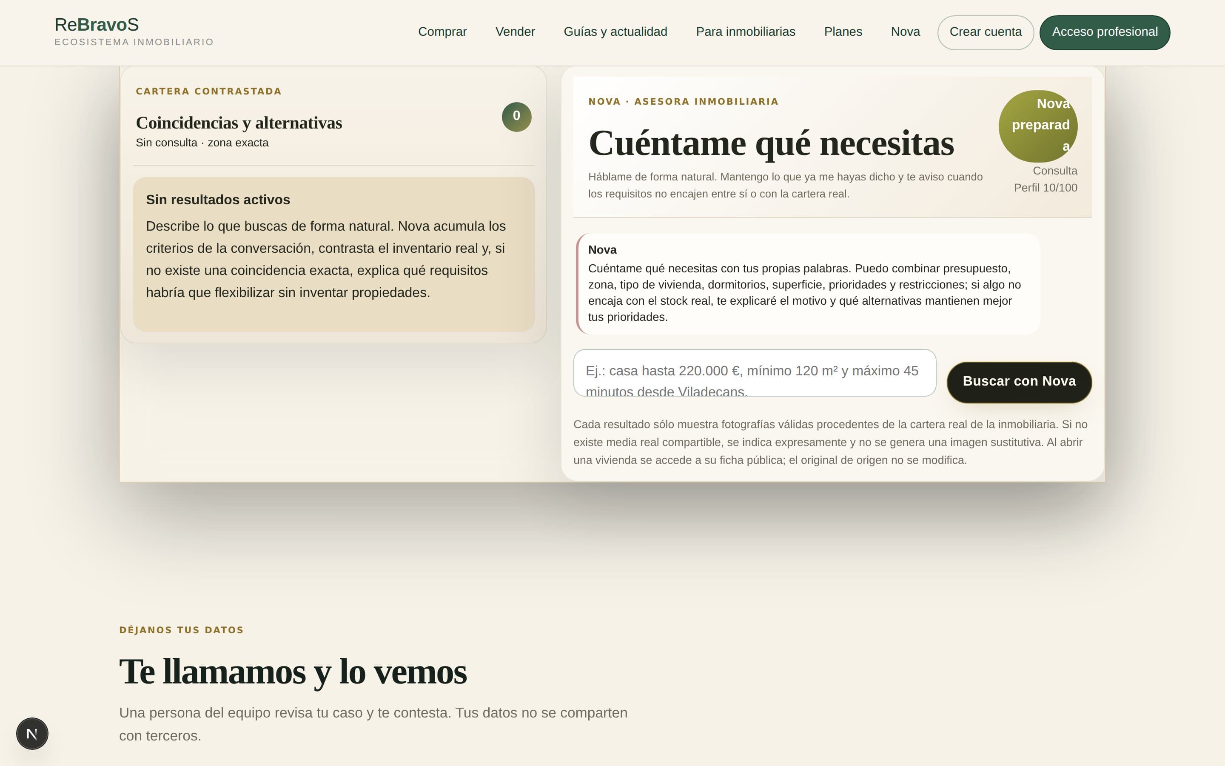Click Acceso profesional button
Image resolution: width=1225 pixels, height=766 pixels.
tap(1105, 32)
